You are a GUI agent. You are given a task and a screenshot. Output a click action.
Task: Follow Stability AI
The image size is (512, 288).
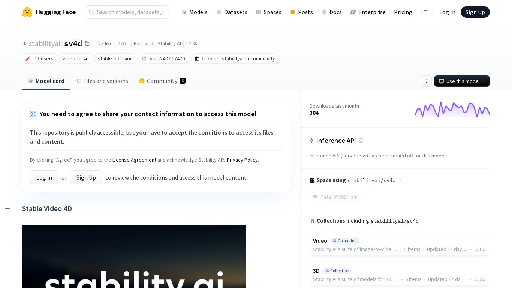click(157, 43)
